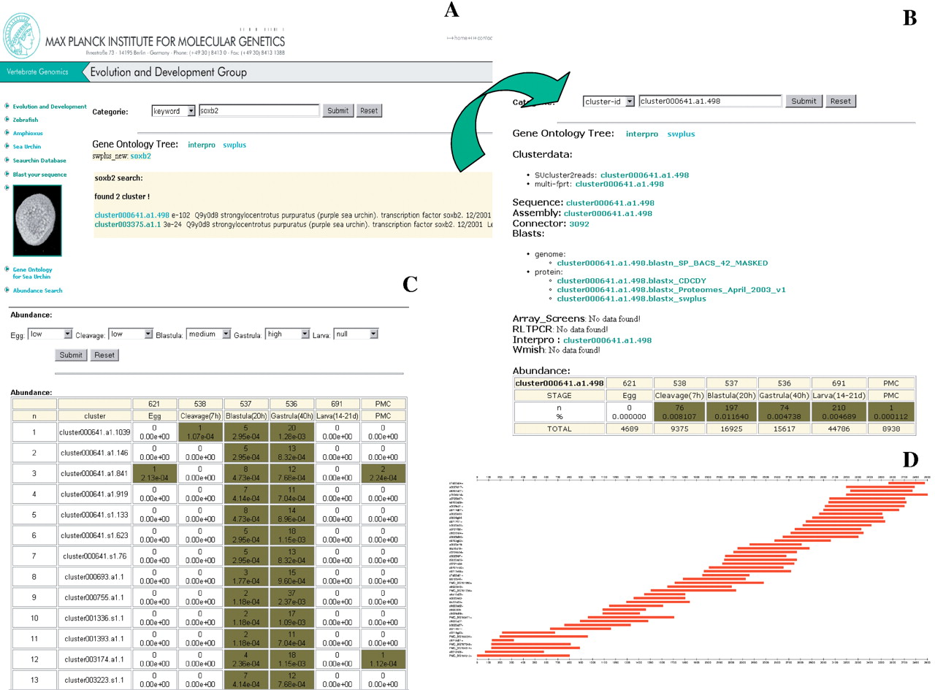Open the cluster-id category dropdown
935x690 pixels.
point(608,101)
